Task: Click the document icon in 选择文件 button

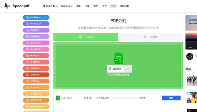Action: (x=110, y=69)
